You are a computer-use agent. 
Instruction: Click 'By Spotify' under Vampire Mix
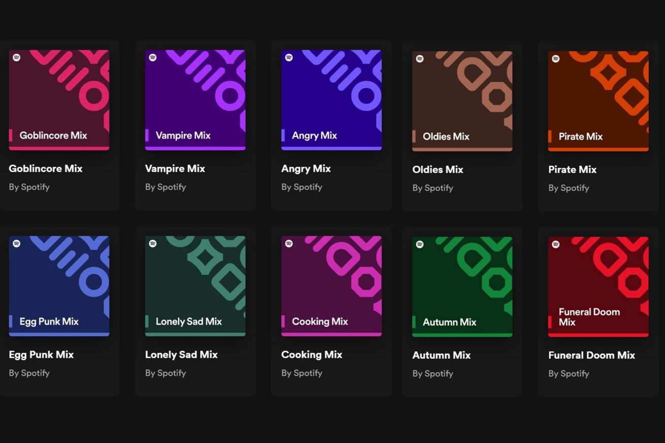pos(165,187)
